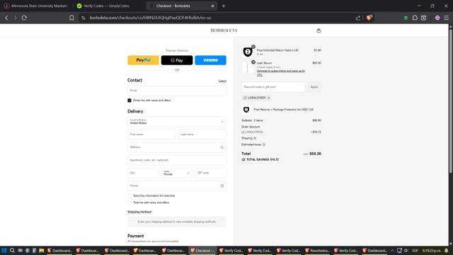Focus the Last name field
Viewport: 453px width, 255px height.
pos(202,135)
